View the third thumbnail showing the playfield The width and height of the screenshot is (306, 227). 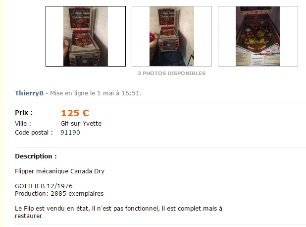pos(258,36)
